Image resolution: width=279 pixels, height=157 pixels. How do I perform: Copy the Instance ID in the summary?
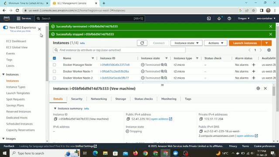[55, 119]
